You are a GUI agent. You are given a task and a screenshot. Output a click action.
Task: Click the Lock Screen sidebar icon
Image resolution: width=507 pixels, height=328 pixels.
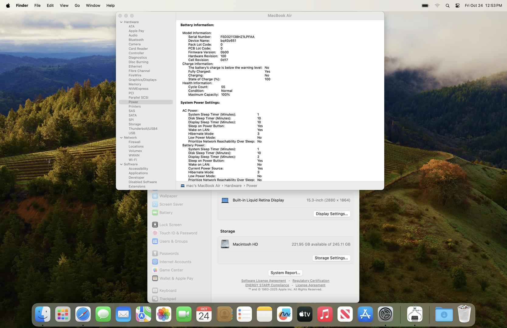[x=155, y=225]
